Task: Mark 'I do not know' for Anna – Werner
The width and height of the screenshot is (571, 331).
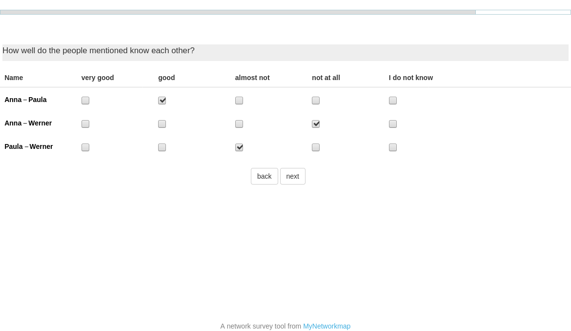Action: (392, 124)
